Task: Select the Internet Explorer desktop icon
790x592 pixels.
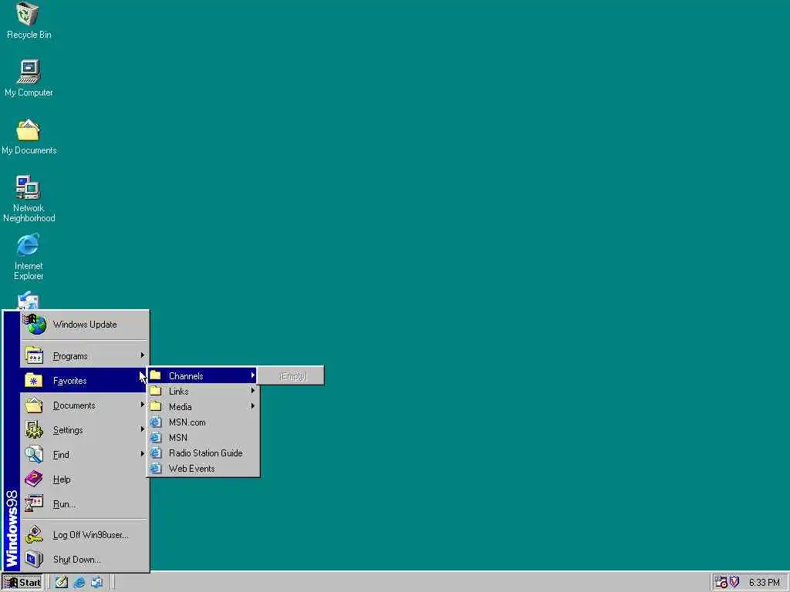Action: click(x=29, y=257)
